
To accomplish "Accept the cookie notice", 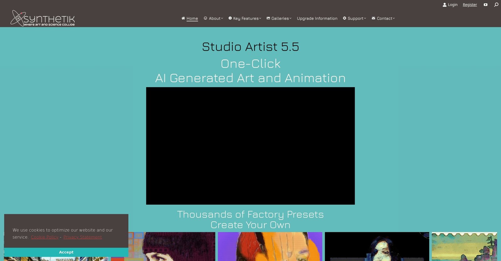I will [66, 252].
